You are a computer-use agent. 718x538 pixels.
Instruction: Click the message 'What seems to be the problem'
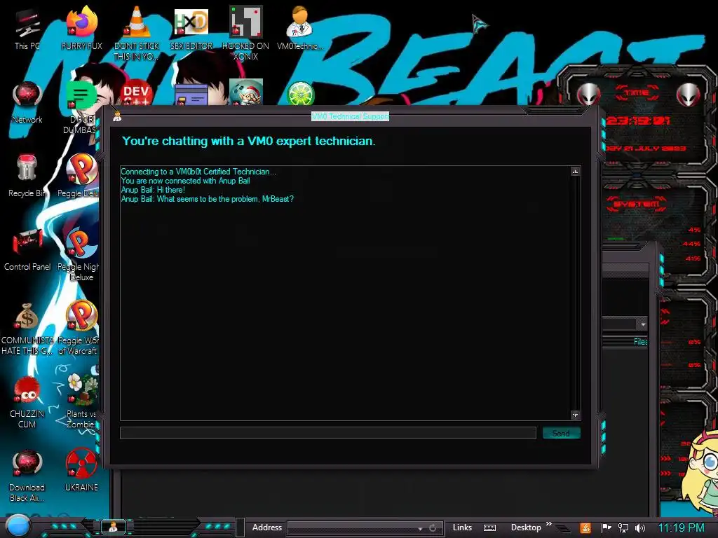click(x=207, y=199)
